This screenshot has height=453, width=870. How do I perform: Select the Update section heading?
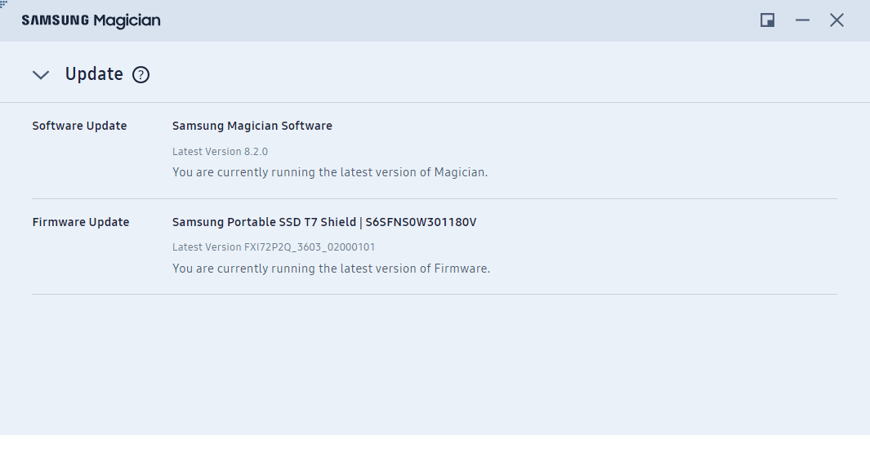[94, 74]
